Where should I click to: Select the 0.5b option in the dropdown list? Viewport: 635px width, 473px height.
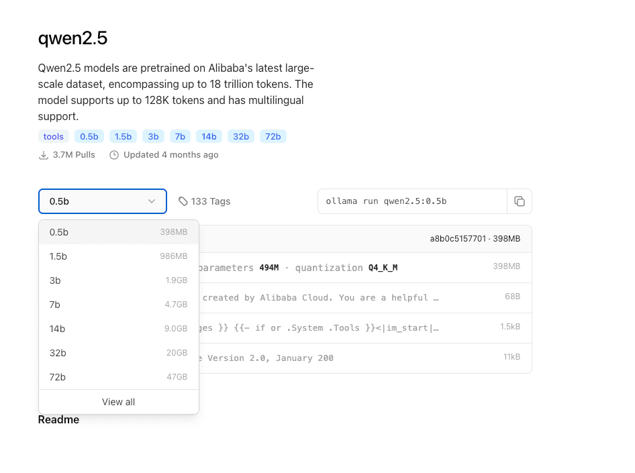click(x=119, y=232)
